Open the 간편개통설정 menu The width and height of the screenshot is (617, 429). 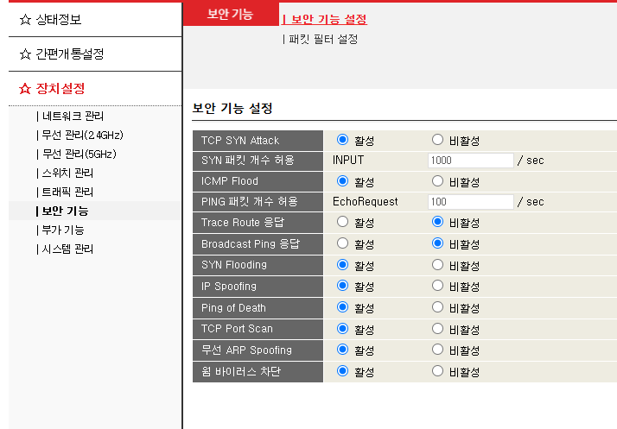point(70,54)
